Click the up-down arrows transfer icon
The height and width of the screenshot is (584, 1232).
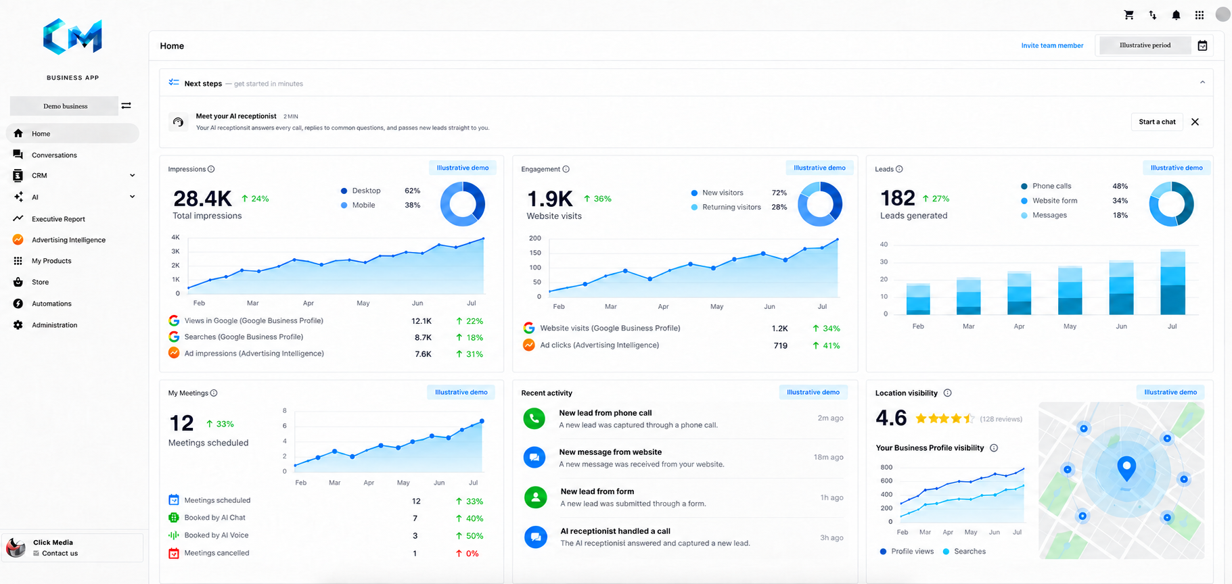coord(1152,15)
